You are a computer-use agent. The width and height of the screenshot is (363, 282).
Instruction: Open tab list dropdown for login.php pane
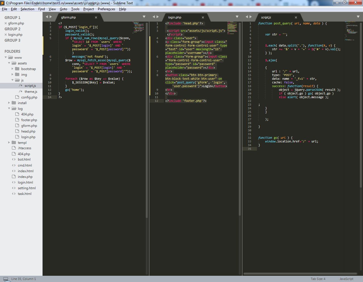[x=237, y=17]
